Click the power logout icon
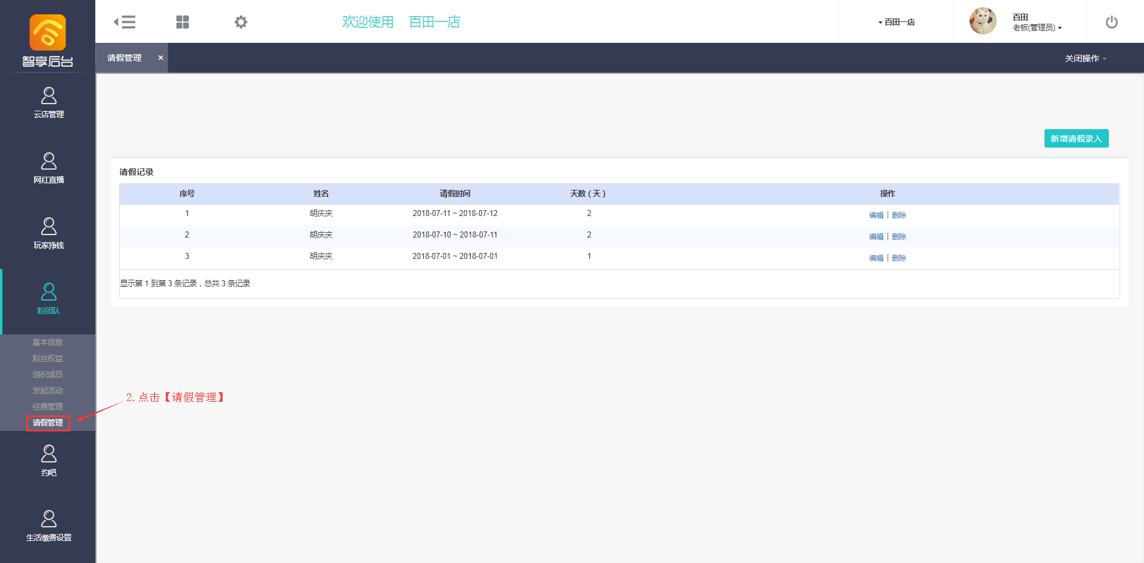The image size is (1144, 563). [x=1112, y=22]
